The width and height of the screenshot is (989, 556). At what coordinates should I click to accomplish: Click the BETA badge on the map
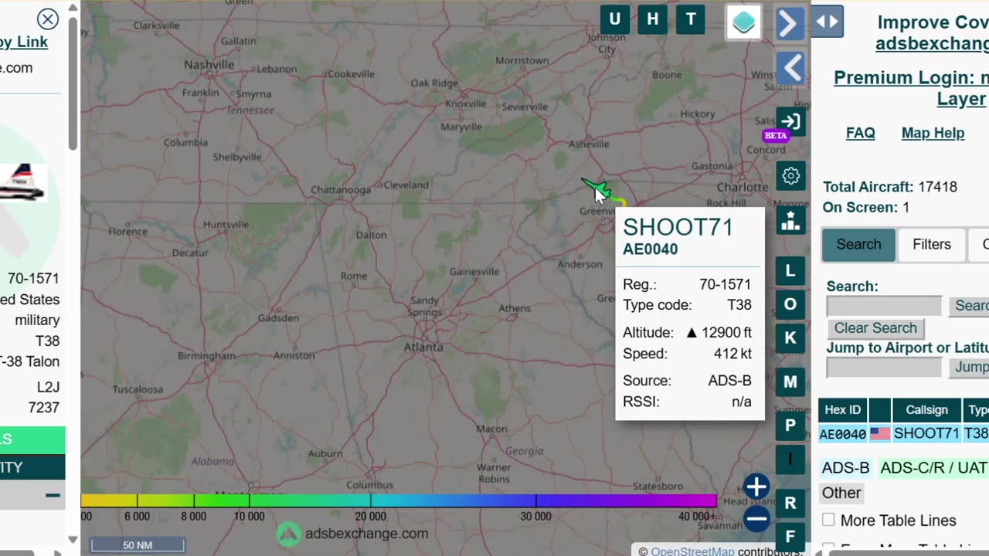click(x=775, y=136)
